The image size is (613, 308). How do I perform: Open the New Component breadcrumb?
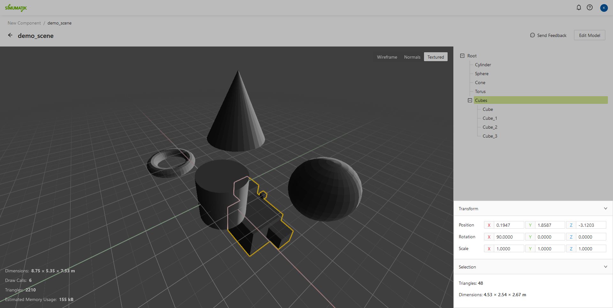24,23
